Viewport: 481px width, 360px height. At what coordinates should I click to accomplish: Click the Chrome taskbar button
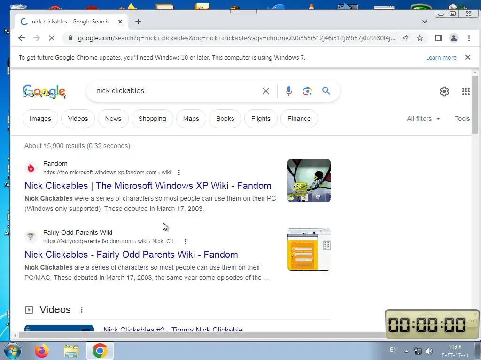click(x=100, y=351)
